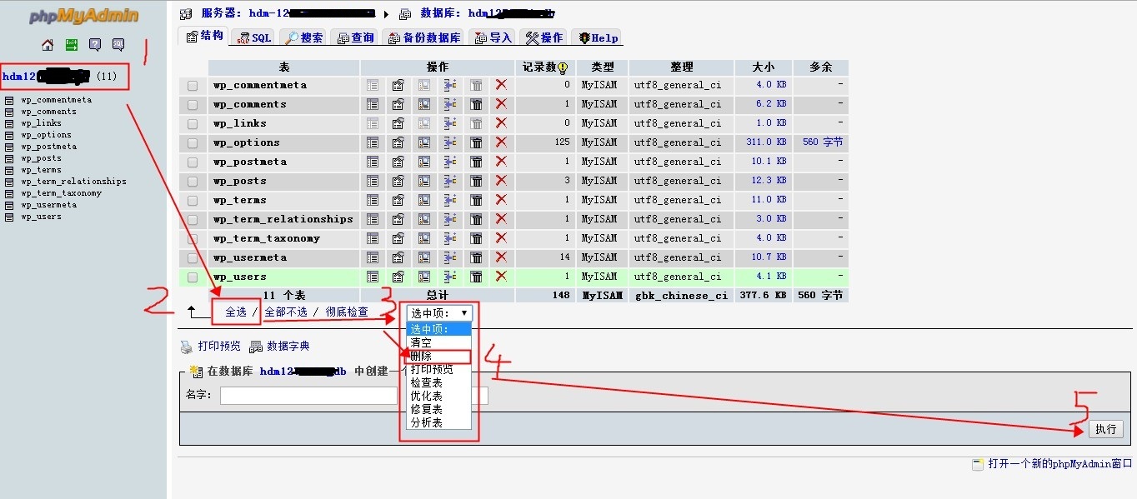Click the print preview icon below table list
Image resolution: width=1137 pixels, height=499 pixels.
click(x=187, y=346)
